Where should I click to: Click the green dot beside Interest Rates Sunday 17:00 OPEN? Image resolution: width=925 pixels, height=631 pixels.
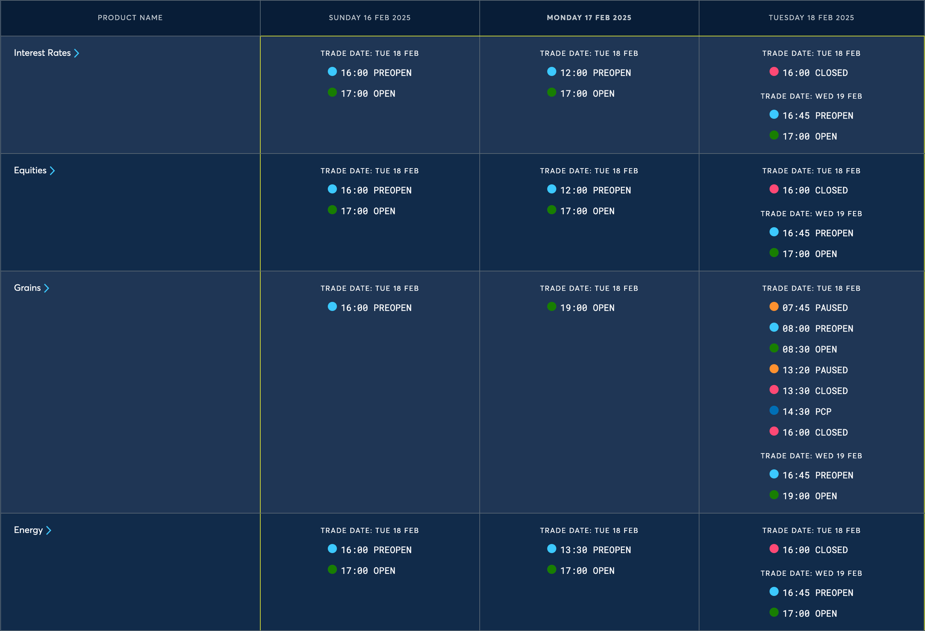coord(332,92)
